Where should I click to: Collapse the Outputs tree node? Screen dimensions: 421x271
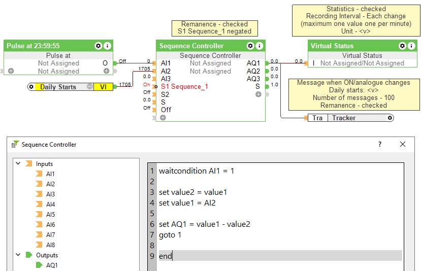click(18, 255)
